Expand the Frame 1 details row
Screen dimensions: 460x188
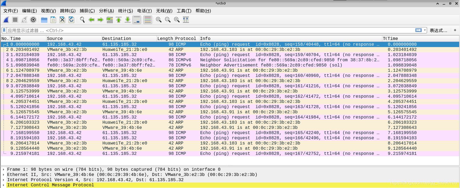point(3,169)
